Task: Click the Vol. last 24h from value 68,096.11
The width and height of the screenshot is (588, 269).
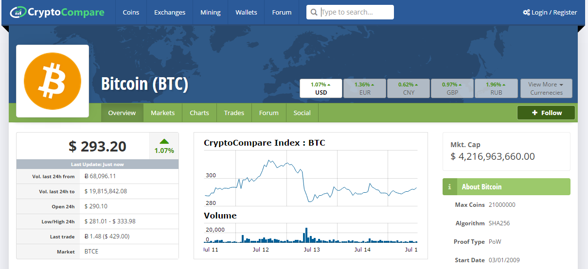Action: 100,176
